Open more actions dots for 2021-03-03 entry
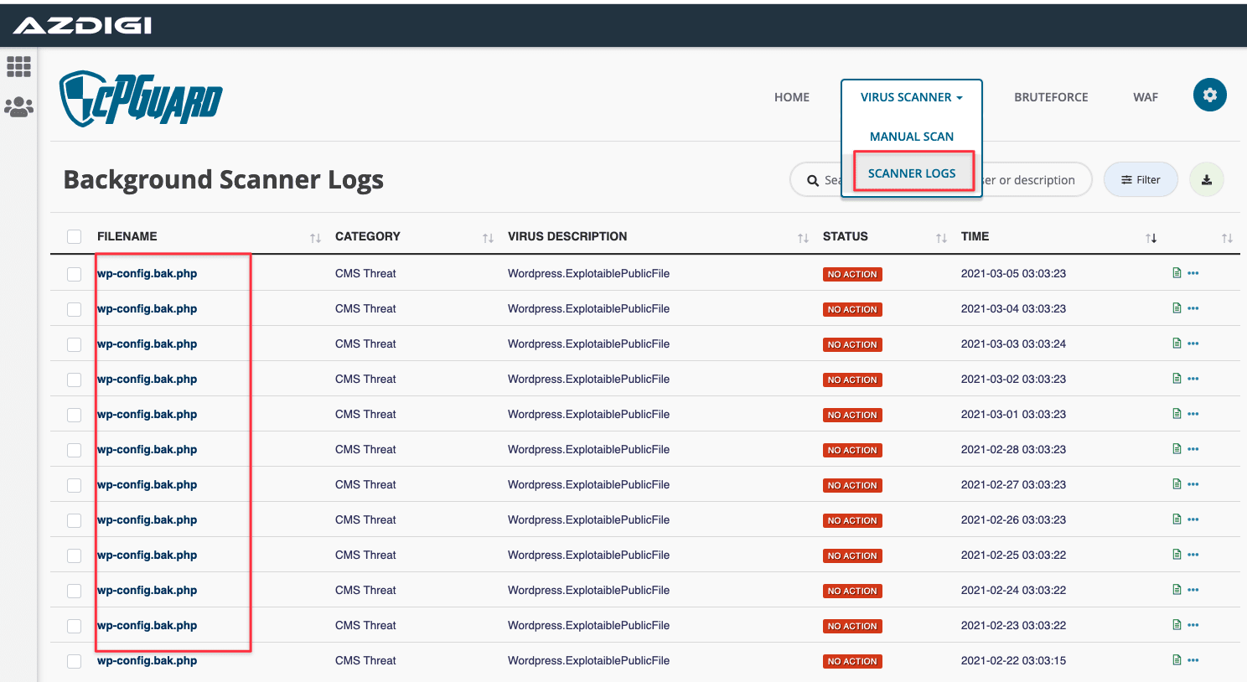 1193,344
